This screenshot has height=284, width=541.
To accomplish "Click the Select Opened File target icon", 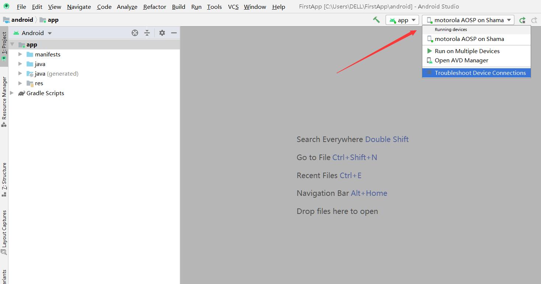I will (135, 33).
